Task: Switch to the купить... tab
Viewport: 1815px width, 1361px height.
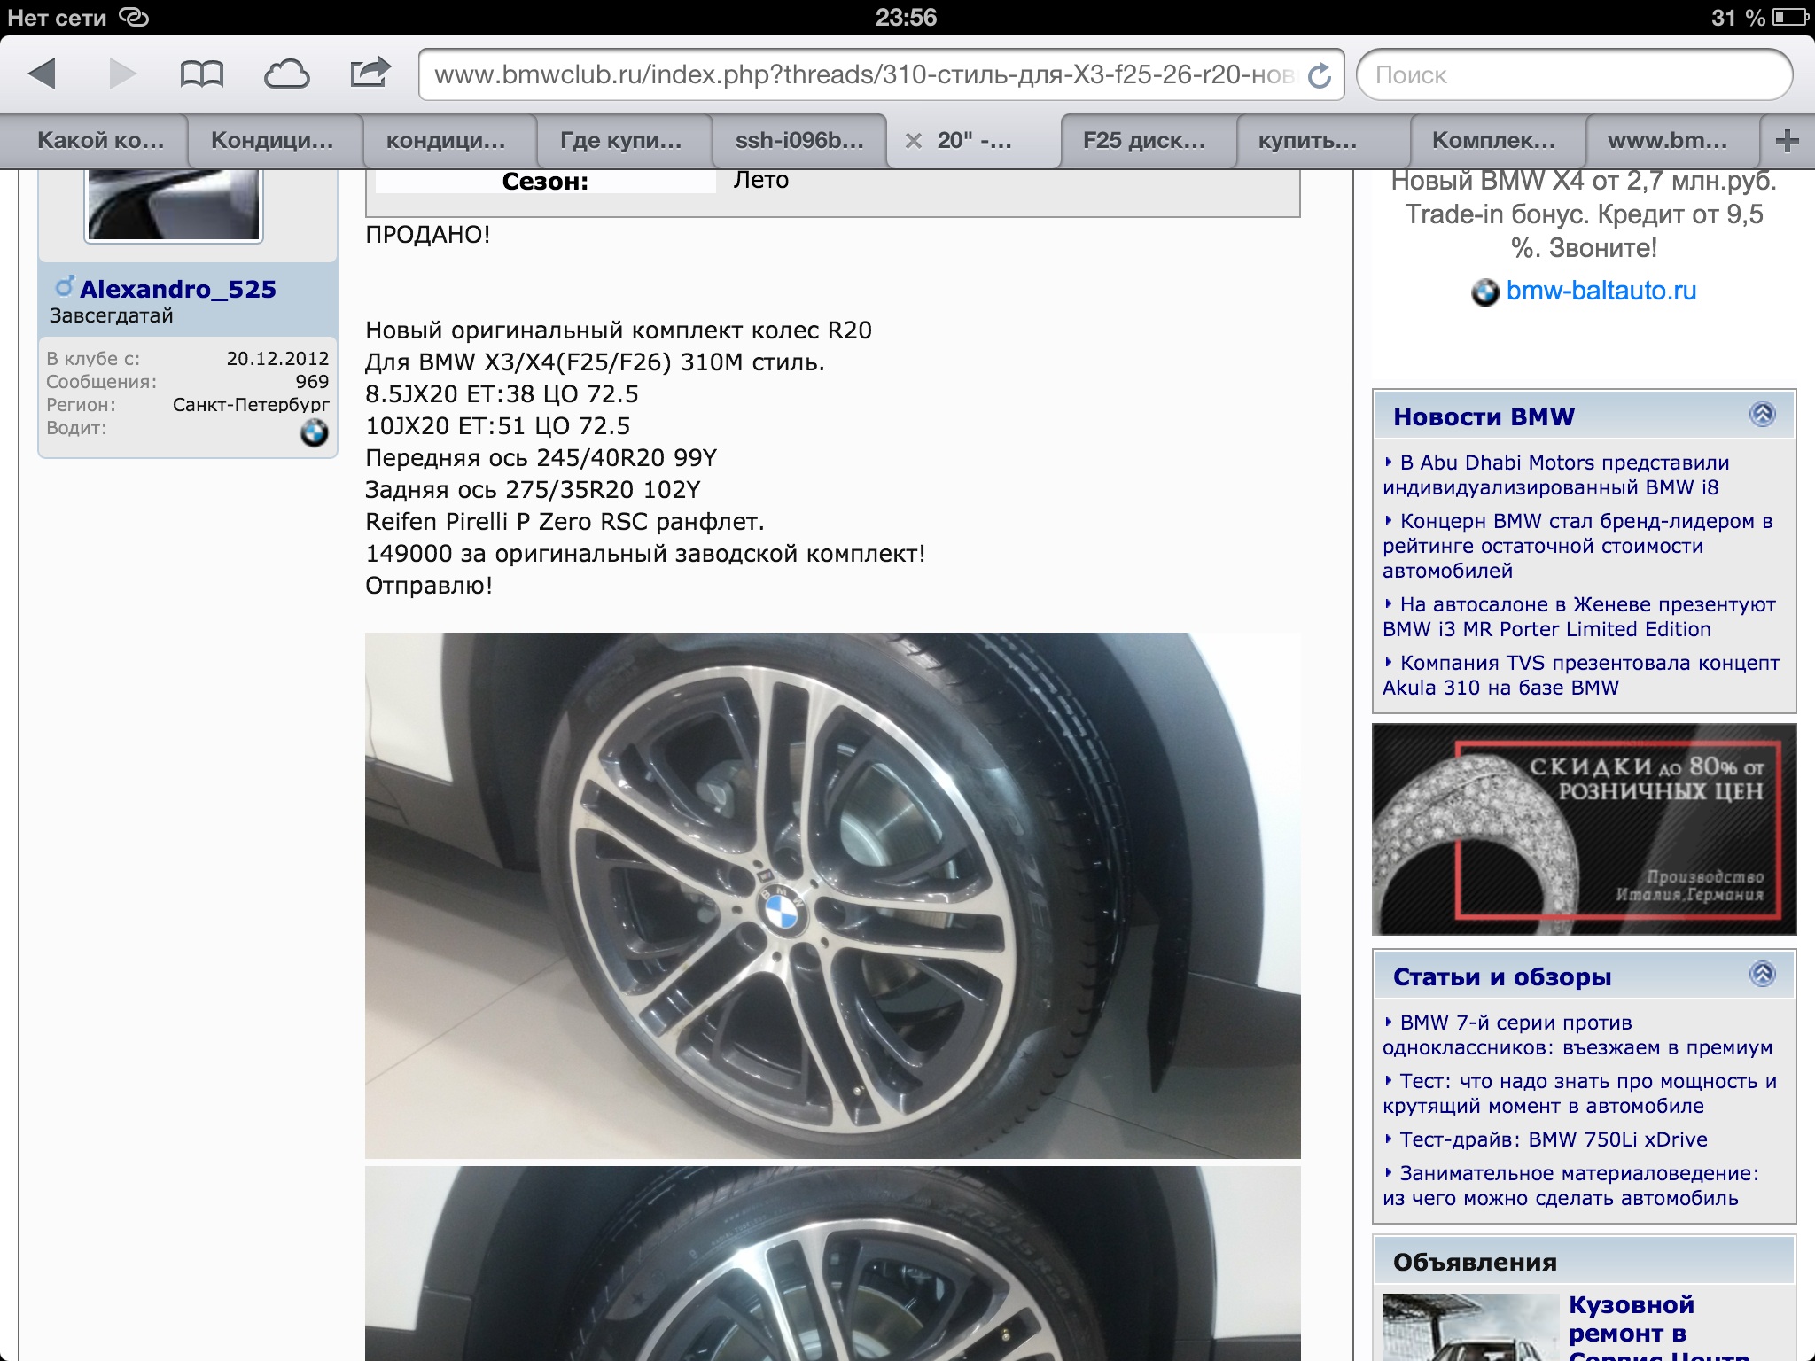Action: click(x=1307, y=141)
